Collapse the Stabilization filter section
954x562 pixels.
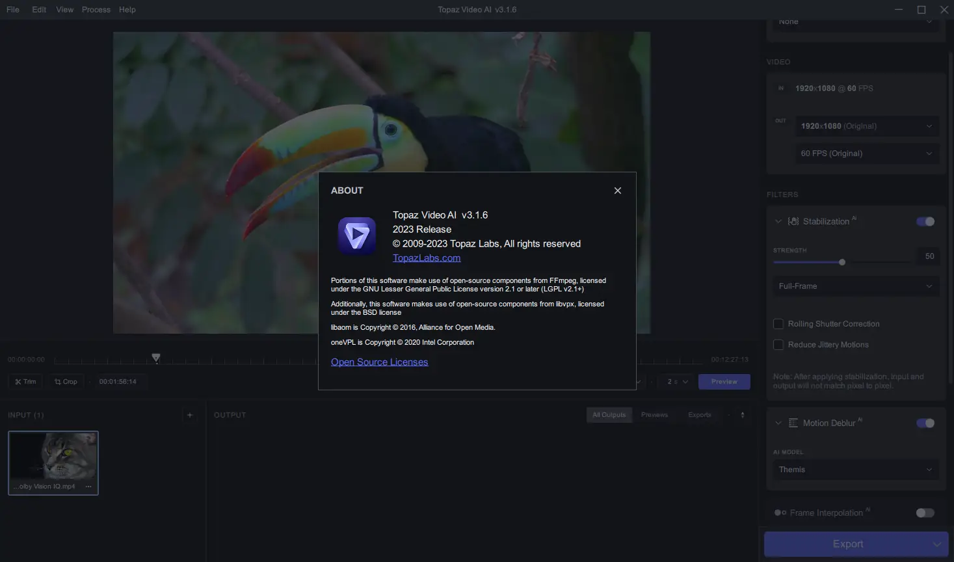point(778,222)
